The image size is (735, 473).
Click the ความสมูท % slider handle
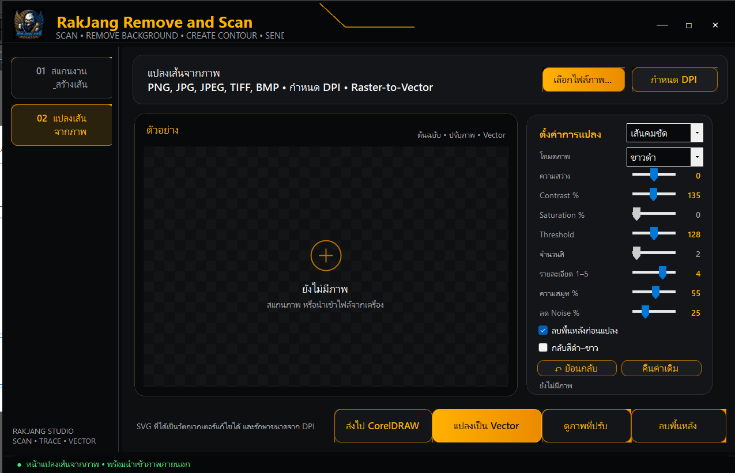655,292
